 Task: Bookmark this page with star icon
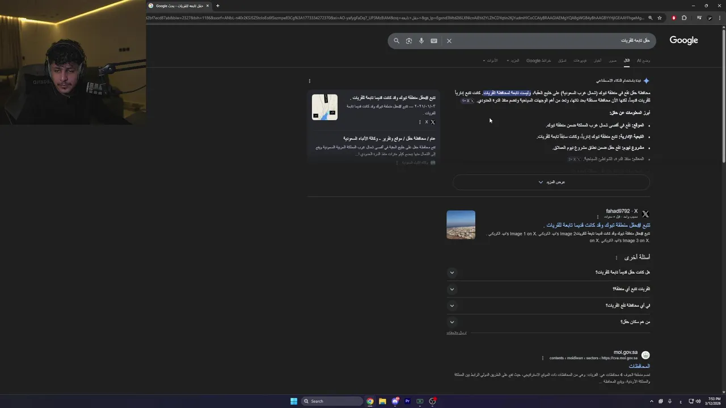(660, 18)
